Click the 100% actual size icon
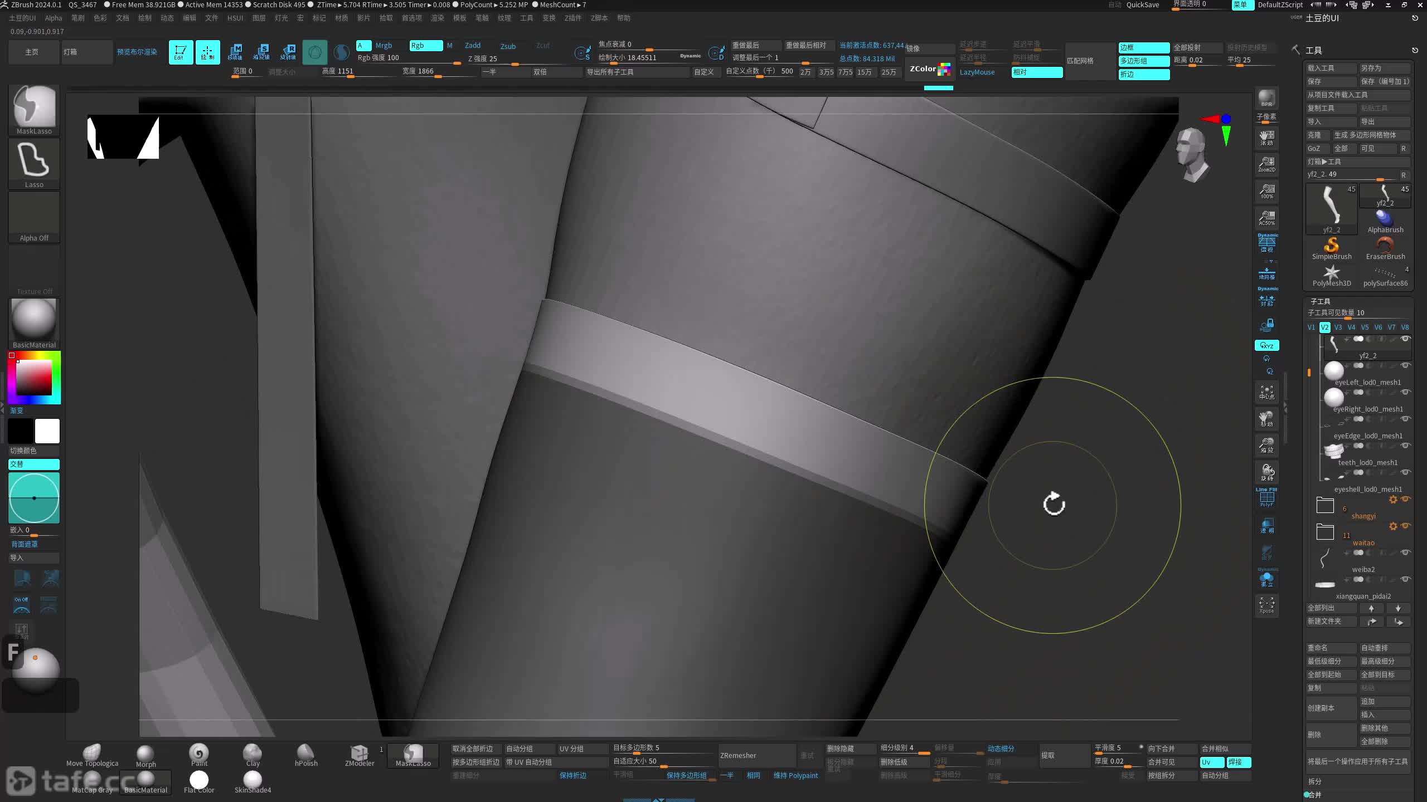 pyautogui.click(x=1266, y=191)
